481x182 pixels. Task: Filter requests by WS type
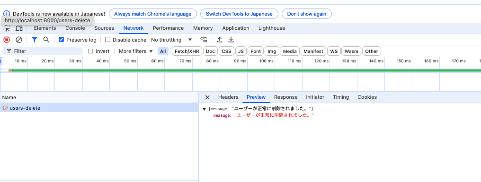tap(334, 51)
